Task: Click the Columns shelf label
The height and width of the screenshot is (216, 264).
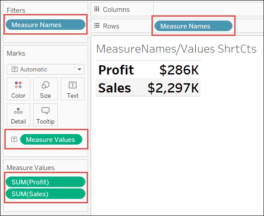Action: (x=116, y=10)
